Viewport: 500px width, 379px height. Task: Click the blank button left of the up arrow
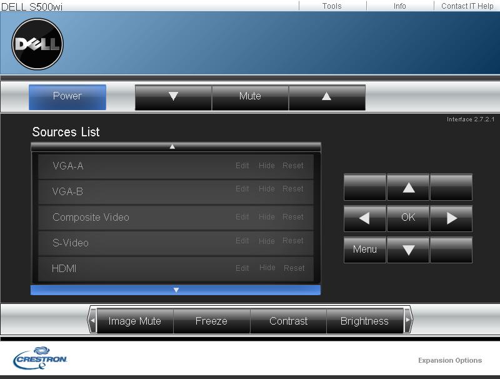tap(365, 187)
